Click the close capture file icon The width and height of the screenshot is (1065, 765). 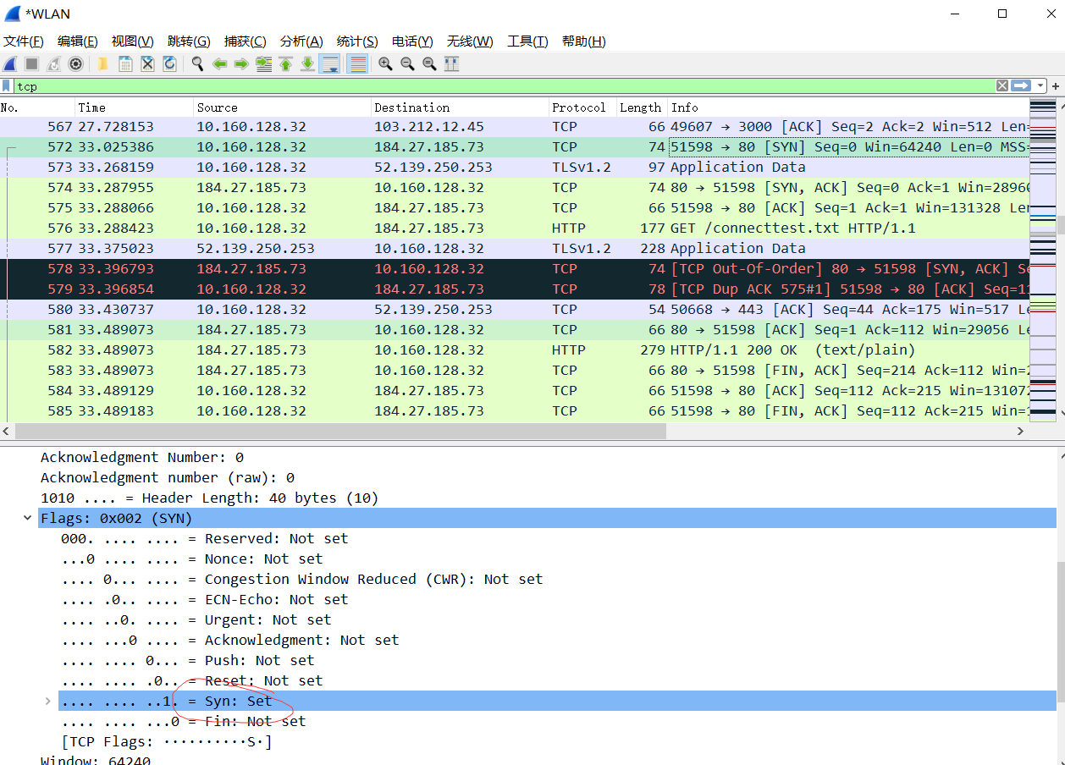(x=147, y=63)
